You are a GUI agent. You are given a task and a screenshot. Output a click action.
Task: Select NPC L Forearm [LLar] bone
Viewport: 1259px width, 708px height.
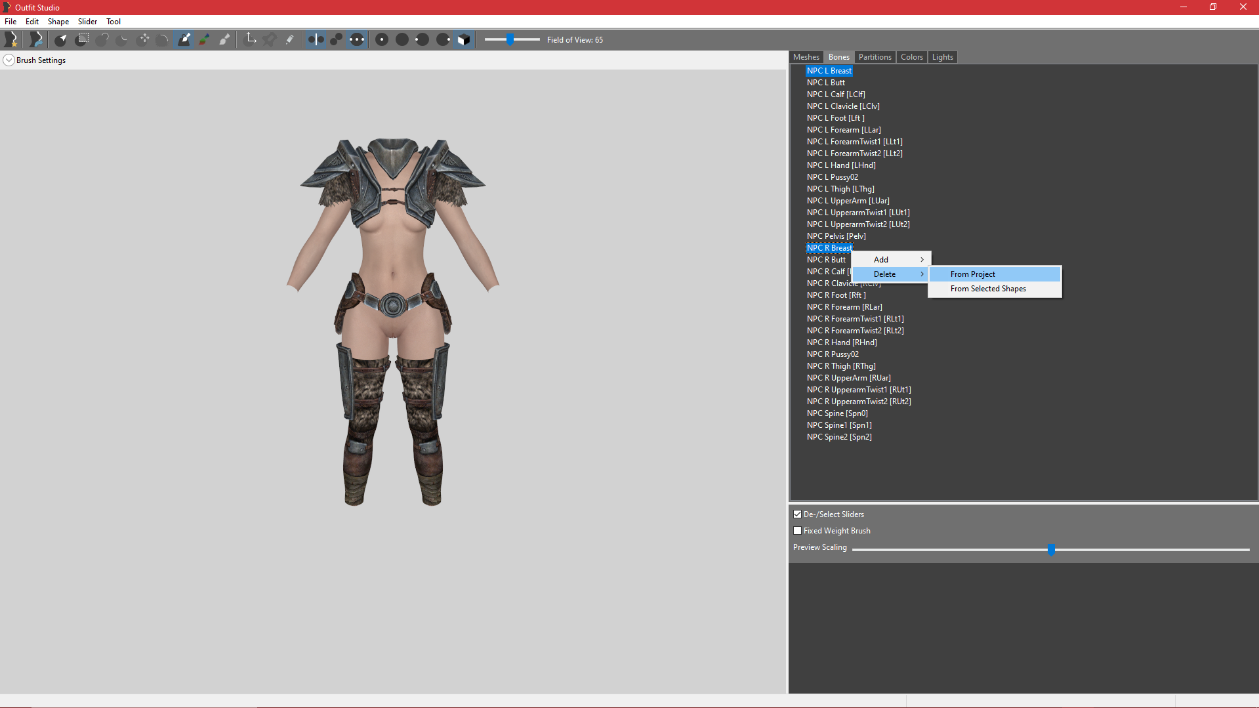coord(844,130)
